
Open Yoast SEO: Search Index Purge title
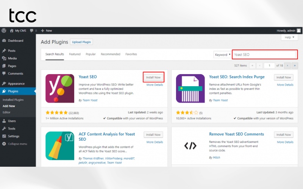[237, 77]
